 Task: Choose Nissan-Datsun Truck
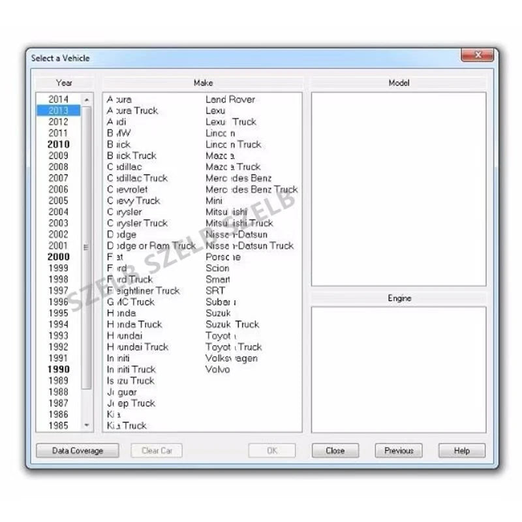(250, 246)
